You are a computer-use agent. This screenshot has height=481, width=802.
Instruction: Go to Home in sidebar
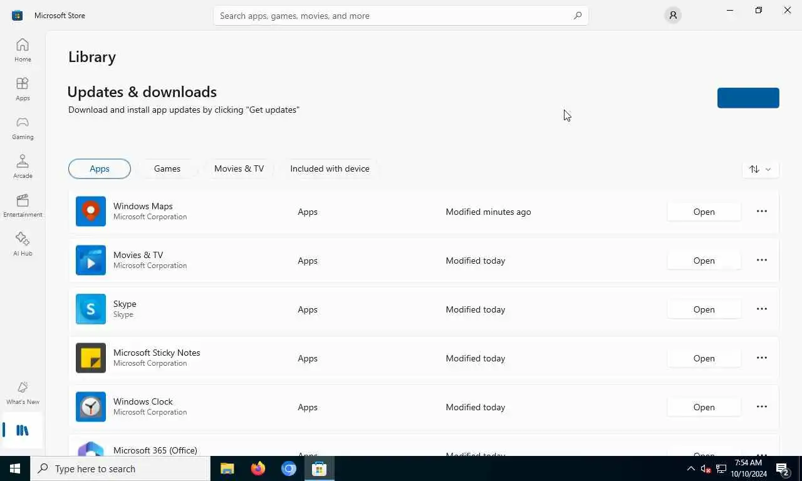point(23,50)
